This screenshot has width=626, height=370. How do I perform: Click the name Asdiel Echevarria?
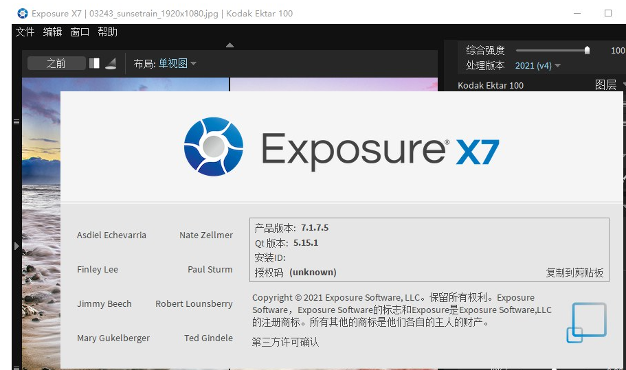click(111, 235)
